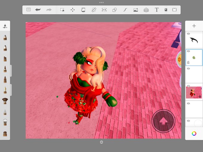This screenshot has width=203, height=152.
Task: Open the Time-lapse record icon
Action: [x=166, y=10]
